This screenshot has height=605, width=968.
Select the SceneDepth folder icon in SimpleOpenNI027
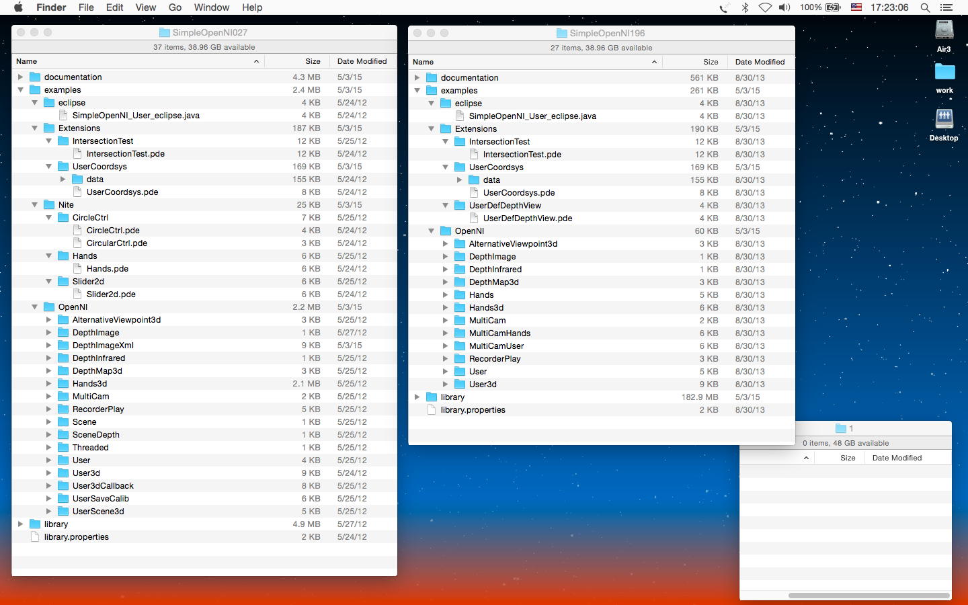point(63,435)
